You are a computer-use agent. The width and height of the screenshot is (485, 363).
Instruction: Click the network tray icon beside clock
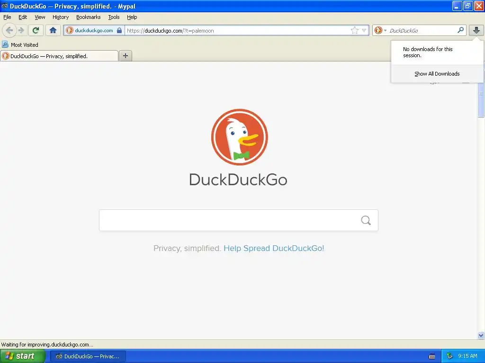point(450,356)
